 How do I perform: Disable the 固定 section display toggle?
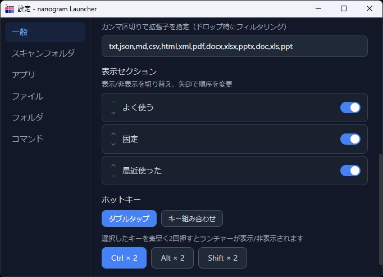point(350,139)
